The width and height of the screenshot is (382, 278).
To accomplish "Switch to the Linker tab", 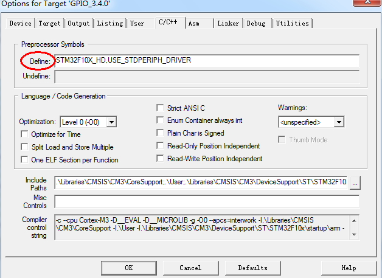I will (228, 23).
